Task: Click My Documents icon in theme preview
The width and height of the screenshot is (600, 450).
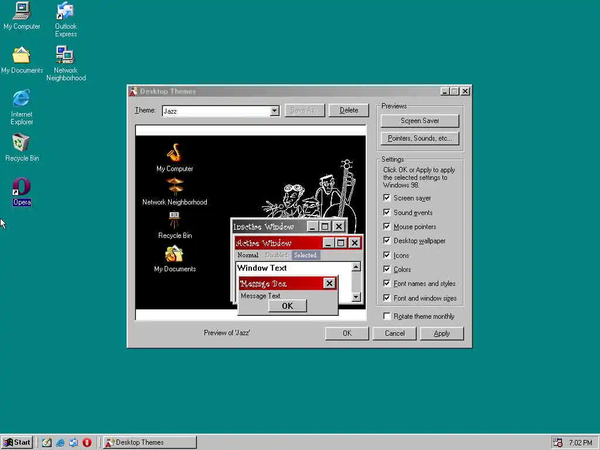Action: (175, 254)
